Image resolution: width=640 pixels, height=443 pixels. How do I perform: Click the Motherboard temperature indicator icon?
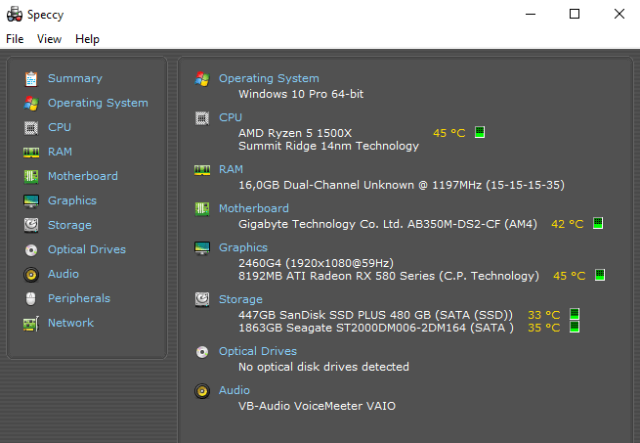click(598, 223)
